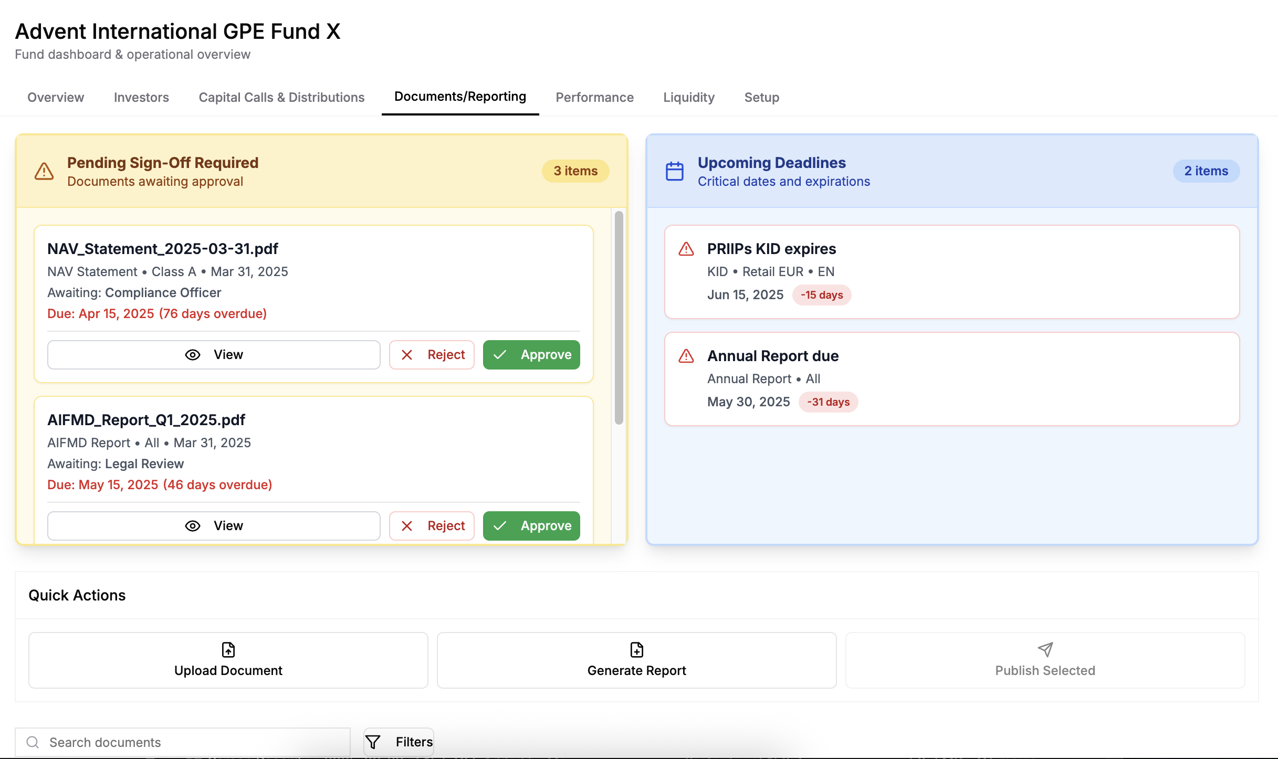Click the Pending Sign-Off Required heading
This screenshot has width=1278, height=759.
163,163
